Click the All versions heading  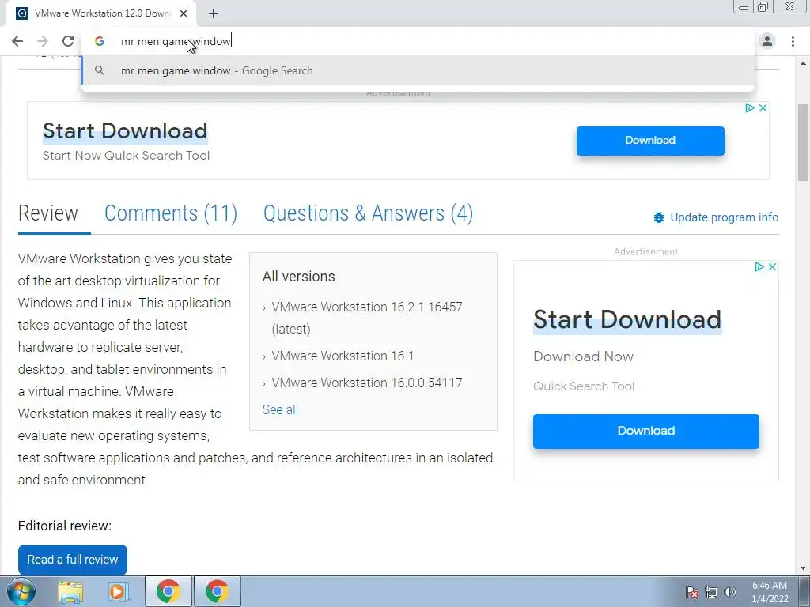(298, 277)
